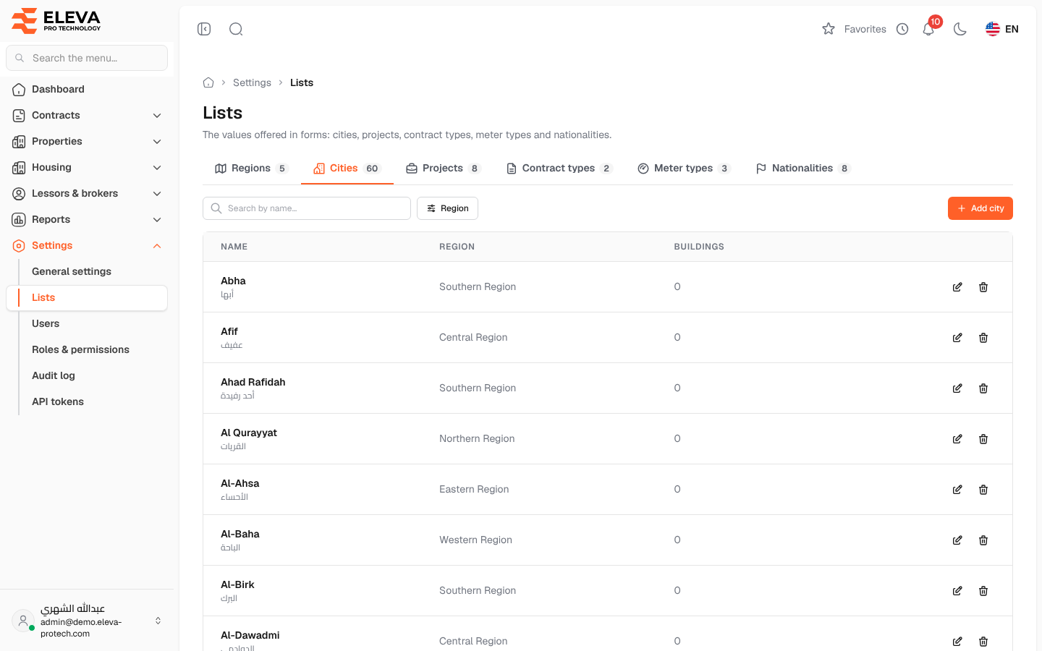The height and width of the screenshot is (651, 1042).
Task: Open notifications bell with 10 badge
Action: pos(929,28)
